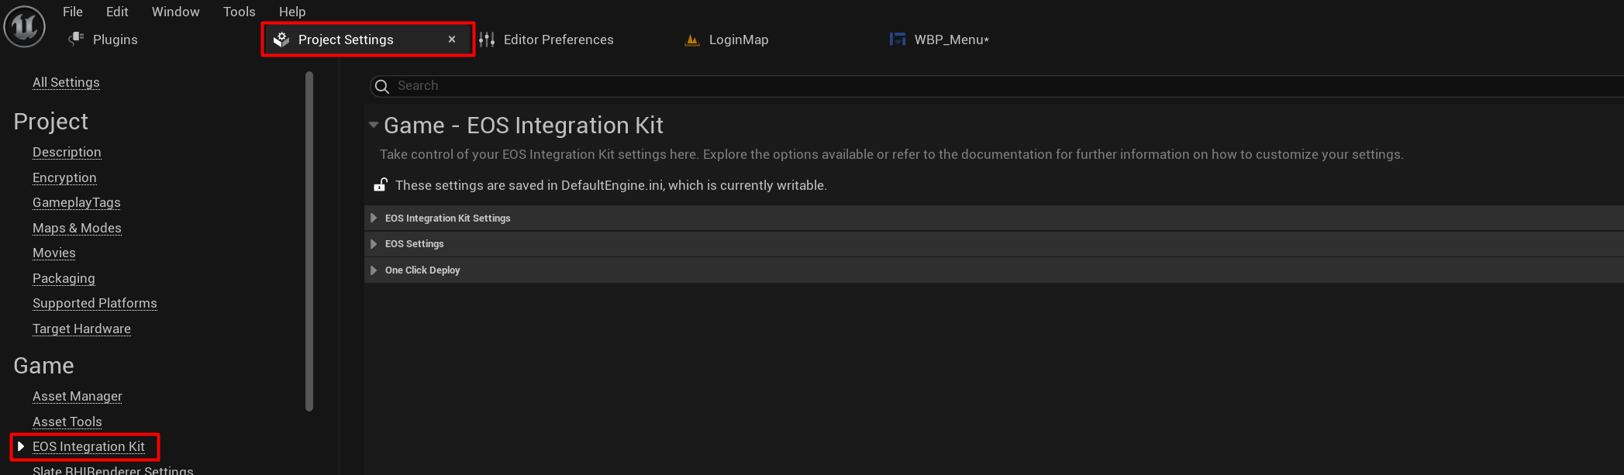Click the Project Settings gear icon
Screen dimensions: 1624x475
click(x=281, y=40)
